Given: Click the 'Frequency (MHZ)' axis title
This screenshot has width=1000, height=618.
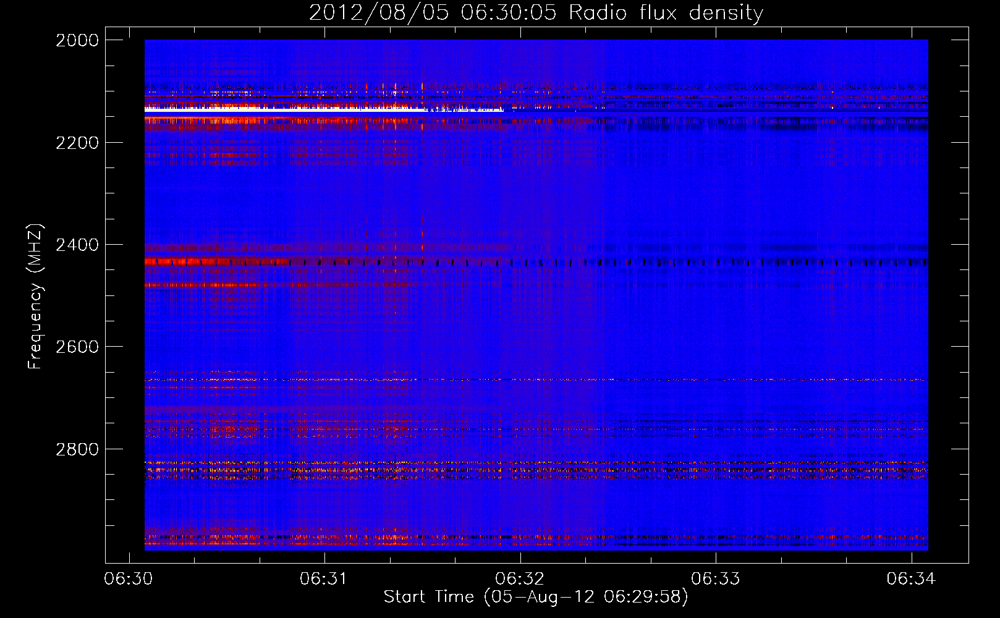Looking at the screenshot, I should tap(36, 297).
